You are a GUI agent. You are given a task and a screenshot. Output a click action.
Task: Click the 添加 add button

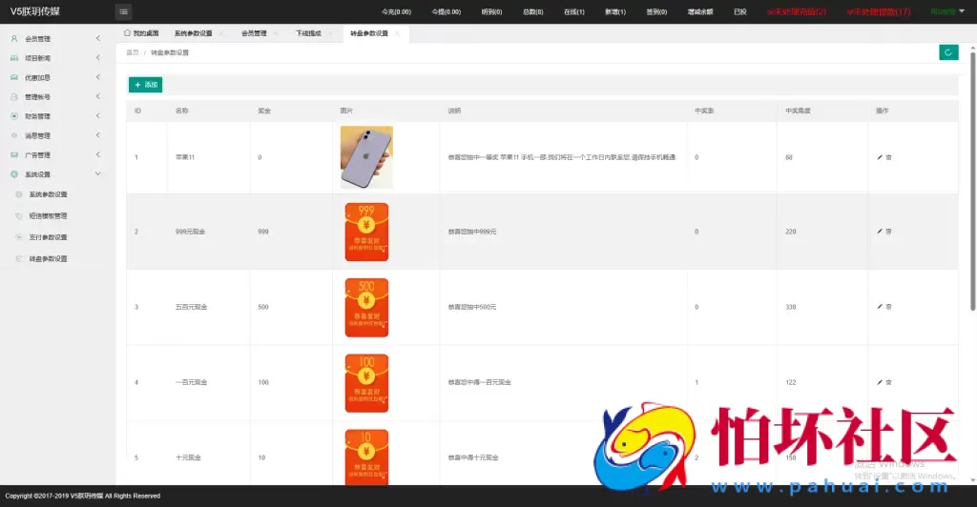[145, 85]
